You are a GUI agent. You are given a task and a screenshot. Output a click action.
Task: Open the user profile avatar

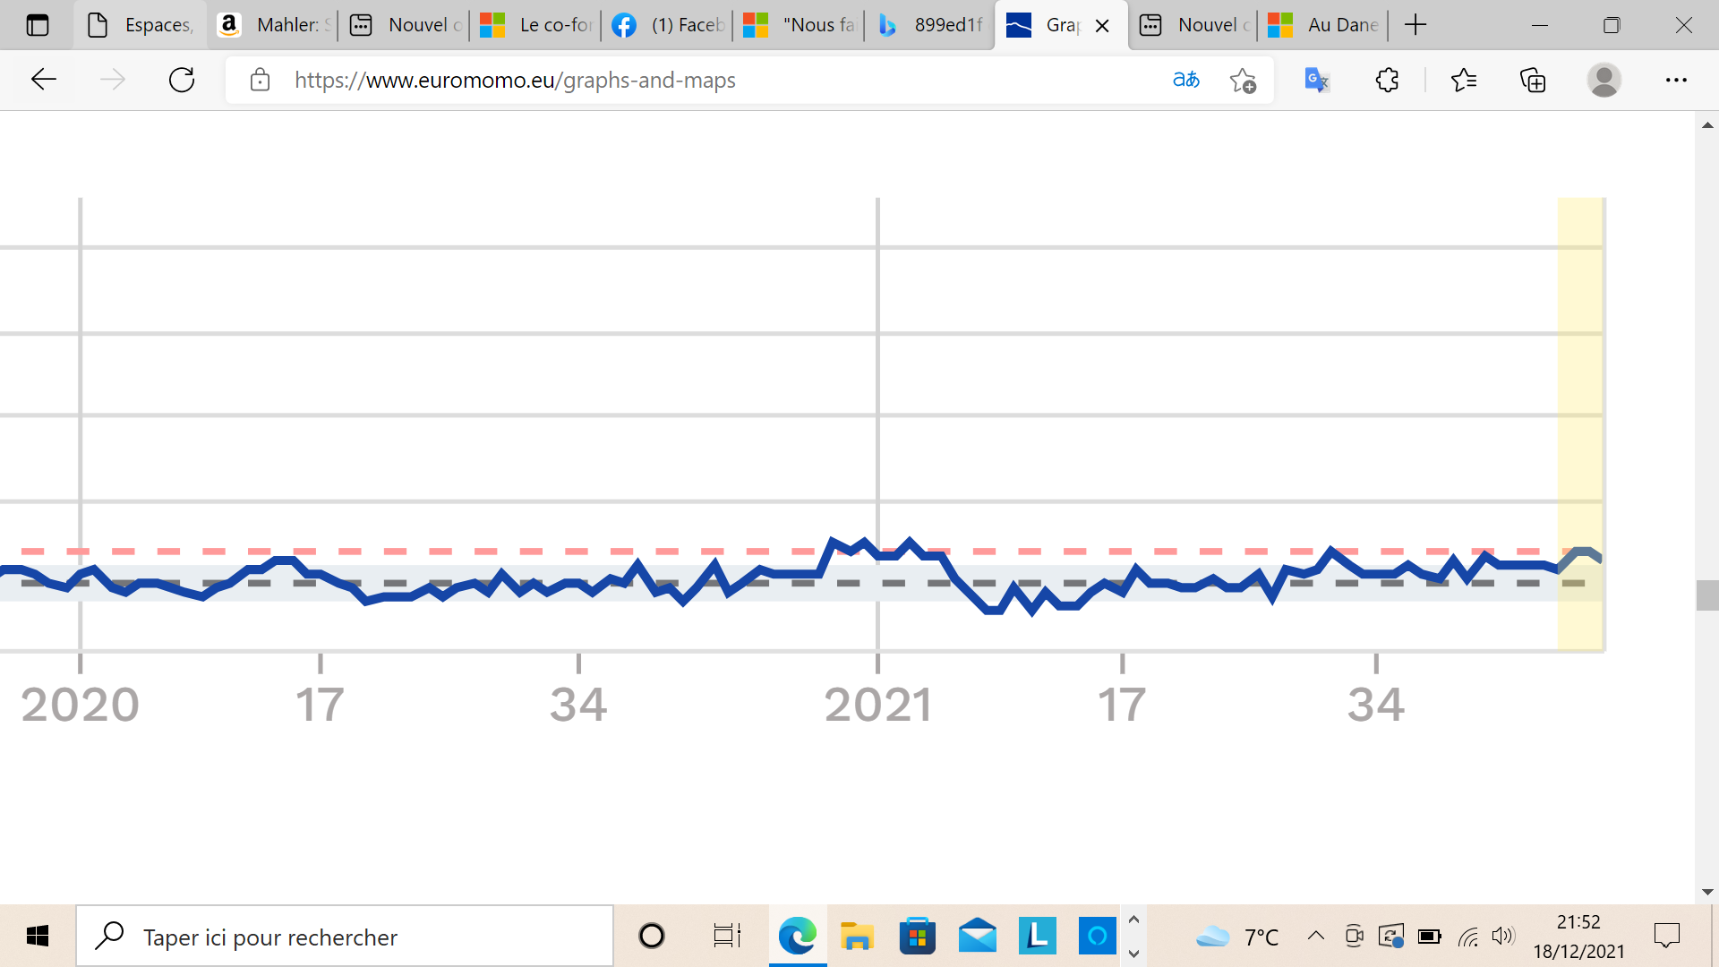tap(1604, 80)
